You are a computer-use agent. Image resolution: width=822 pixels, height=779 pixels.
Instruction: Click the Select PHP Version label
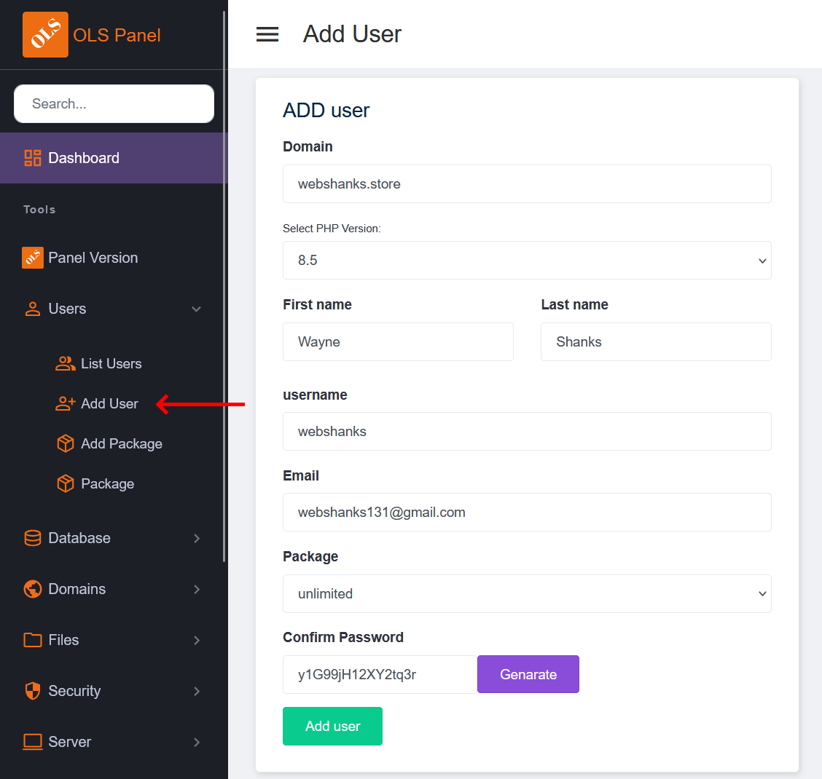(332, 229)
